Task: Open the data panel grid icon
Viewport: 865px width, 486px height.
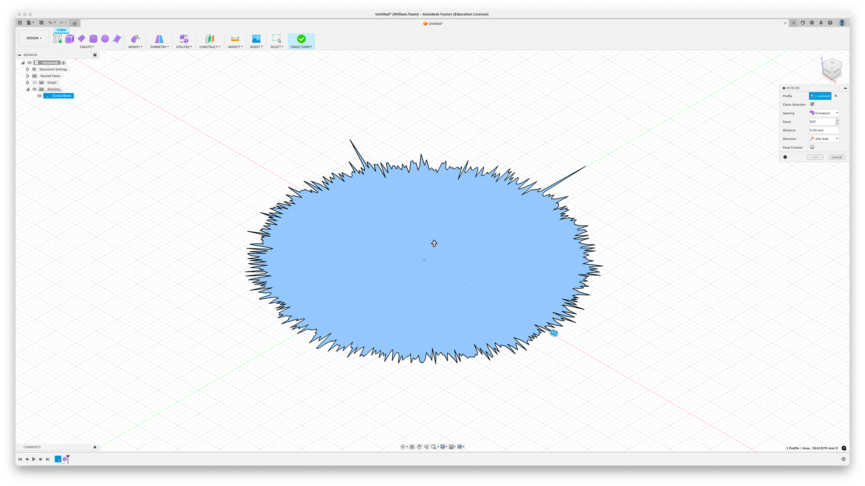Action: click(x=20, y=23)
